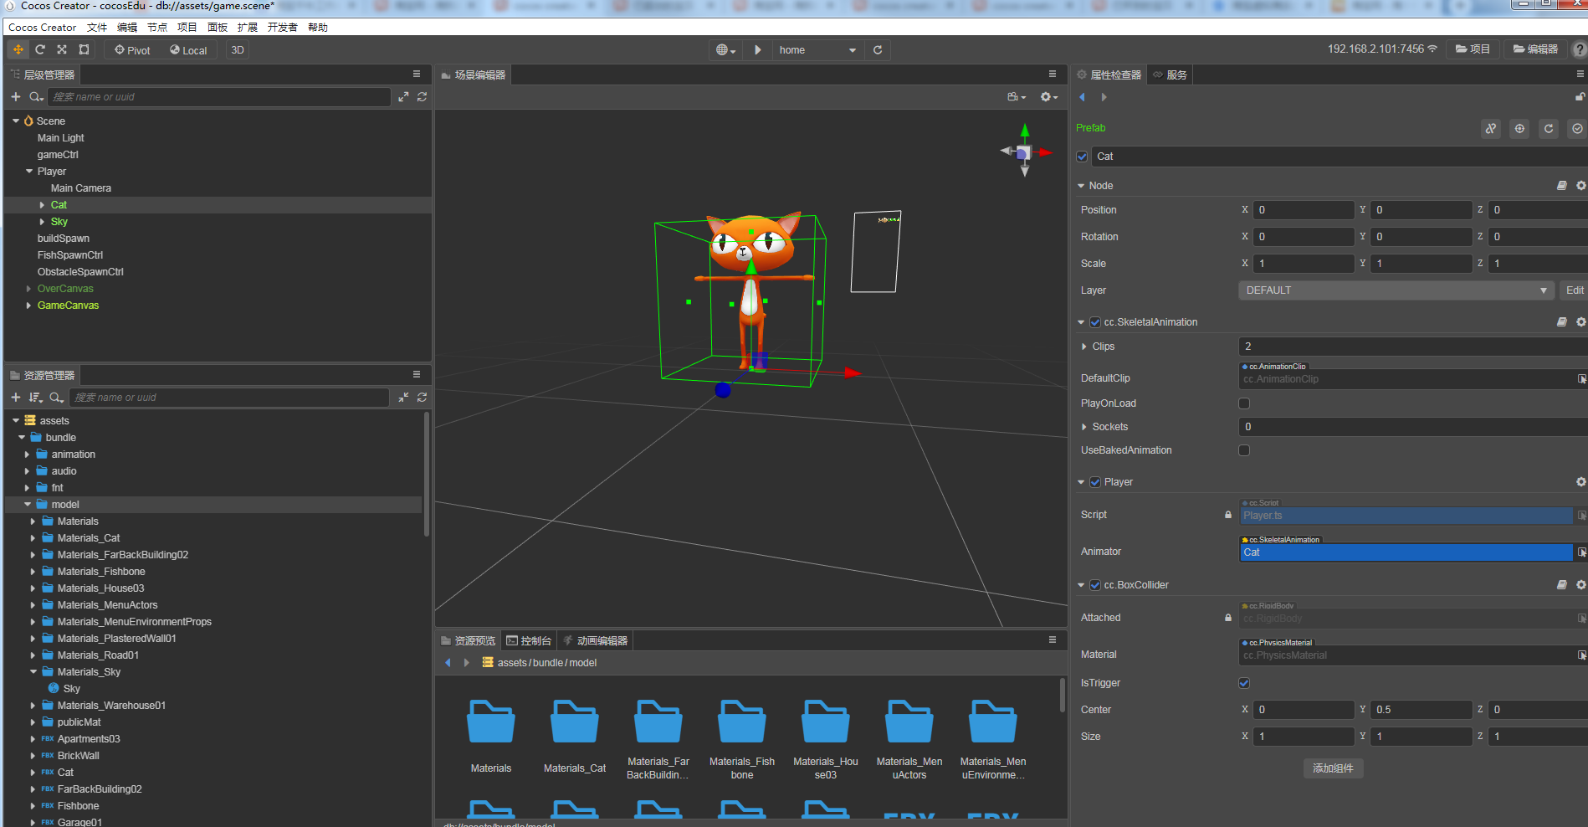Click the Position X input field
Image resolution: width=1588 pixels, height=827 pixels.
pyautogui.click(x=1303, y=210)
